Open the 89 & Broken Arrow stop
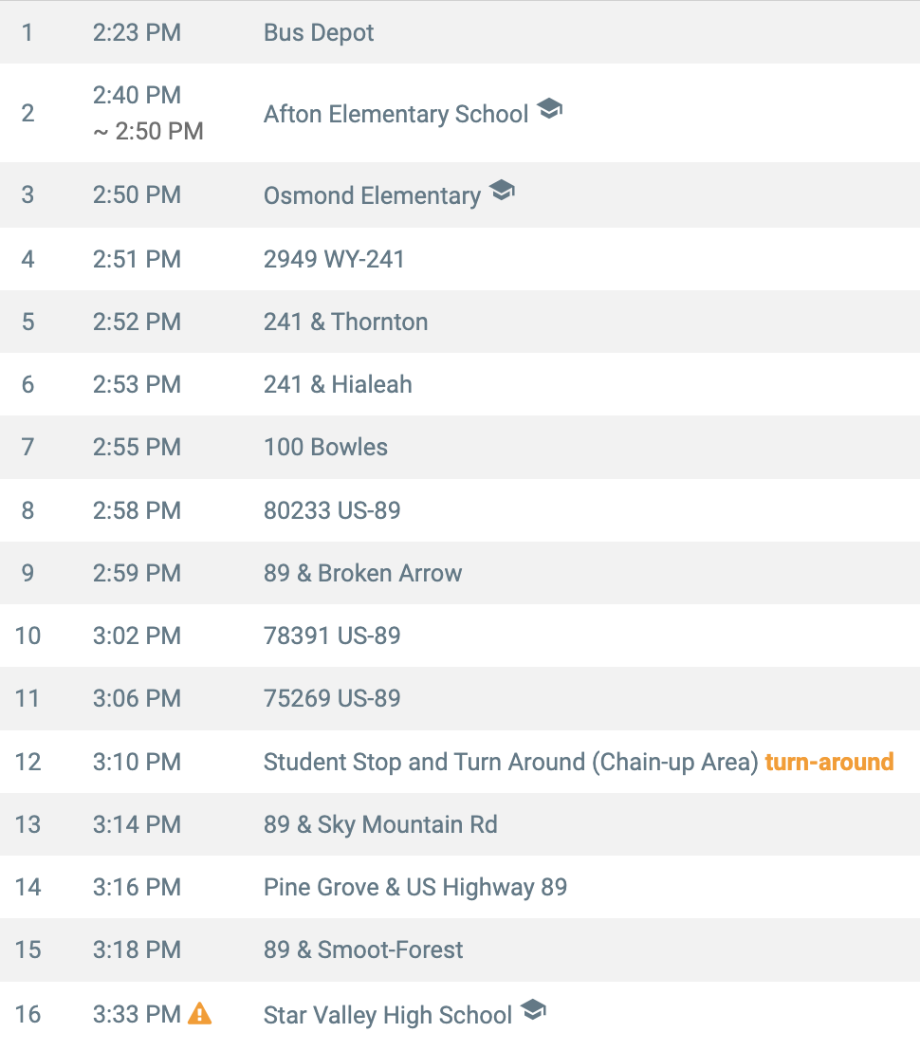The image size is (920, 1051). 460,573
